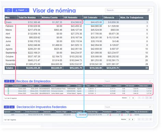This screenshot has width=162, height=132.
Task: Click Enero ISR Enterado value $44,425.00
Action: (x=96, y=22)
